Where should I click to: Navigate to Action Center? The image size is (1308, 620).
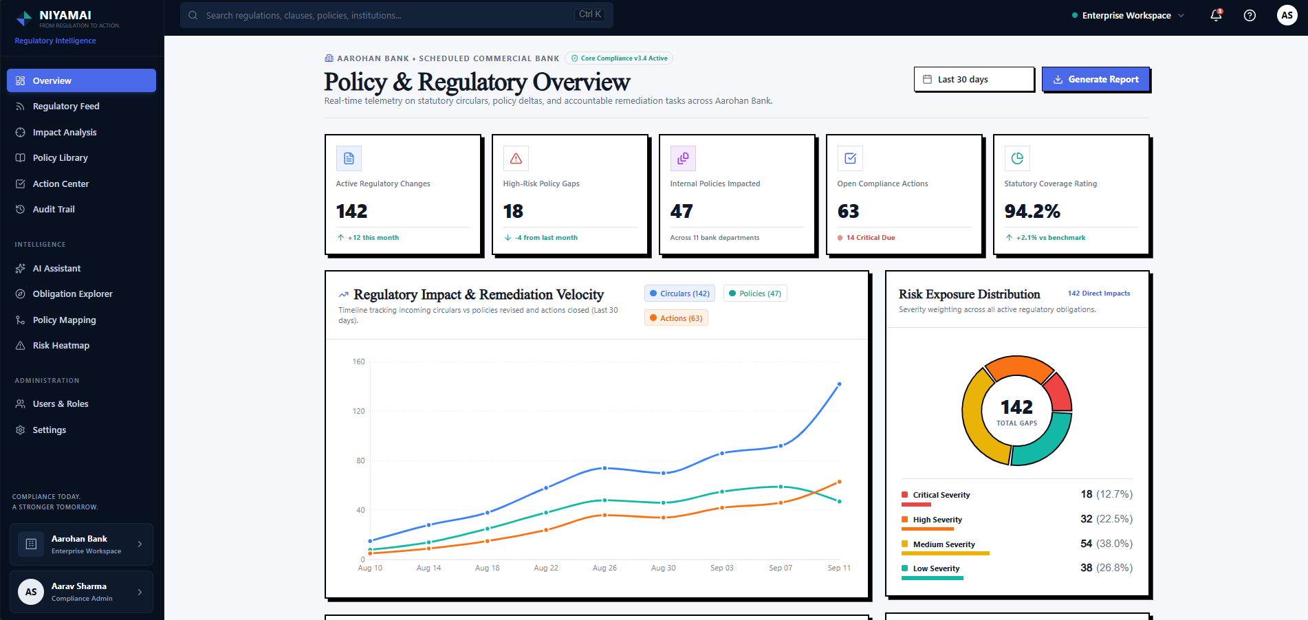click(81, 184)
